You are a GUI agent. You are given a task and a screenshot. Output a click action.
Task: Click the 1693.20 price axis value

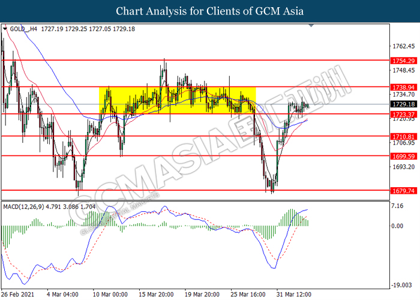click(403, 167)
